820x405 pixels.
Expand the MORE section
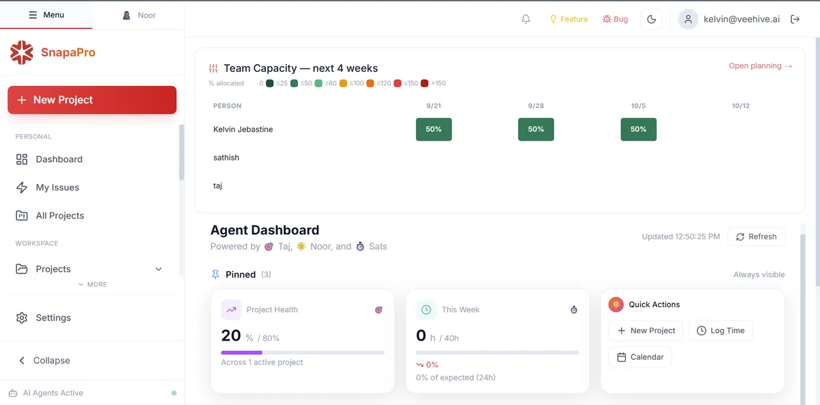pos(92,284)
